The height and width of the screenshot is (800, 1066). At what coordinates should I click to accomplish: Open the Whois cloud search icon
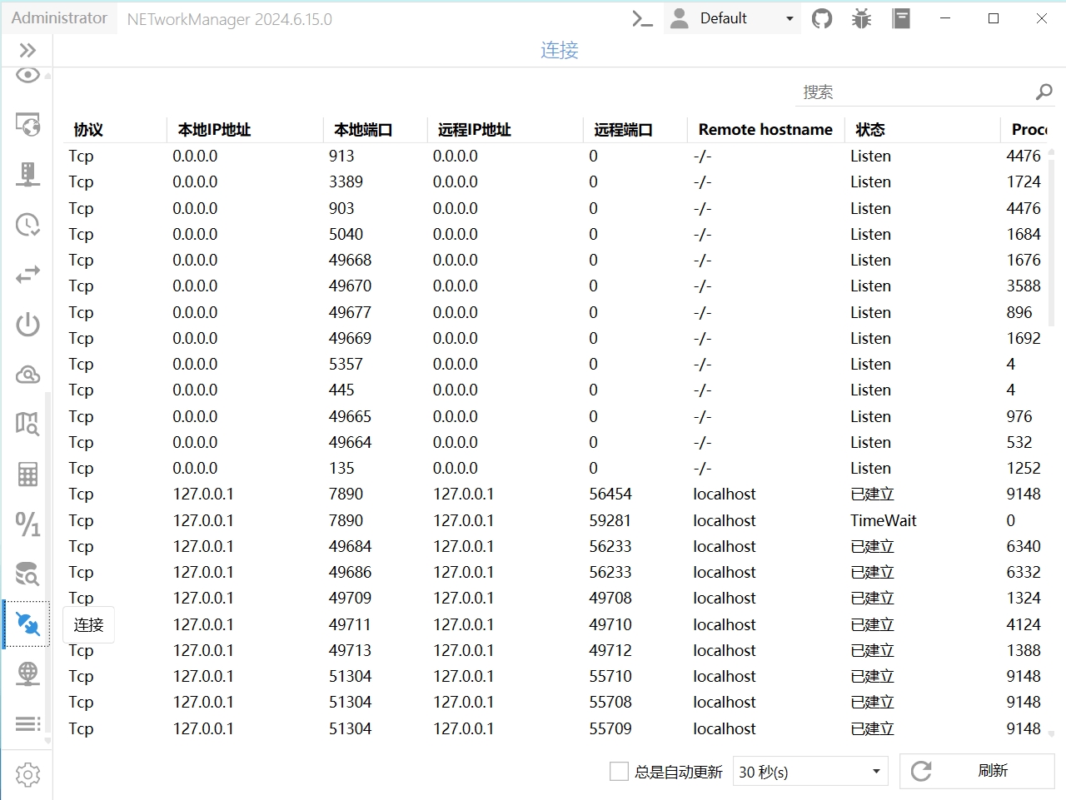(27, 375)
